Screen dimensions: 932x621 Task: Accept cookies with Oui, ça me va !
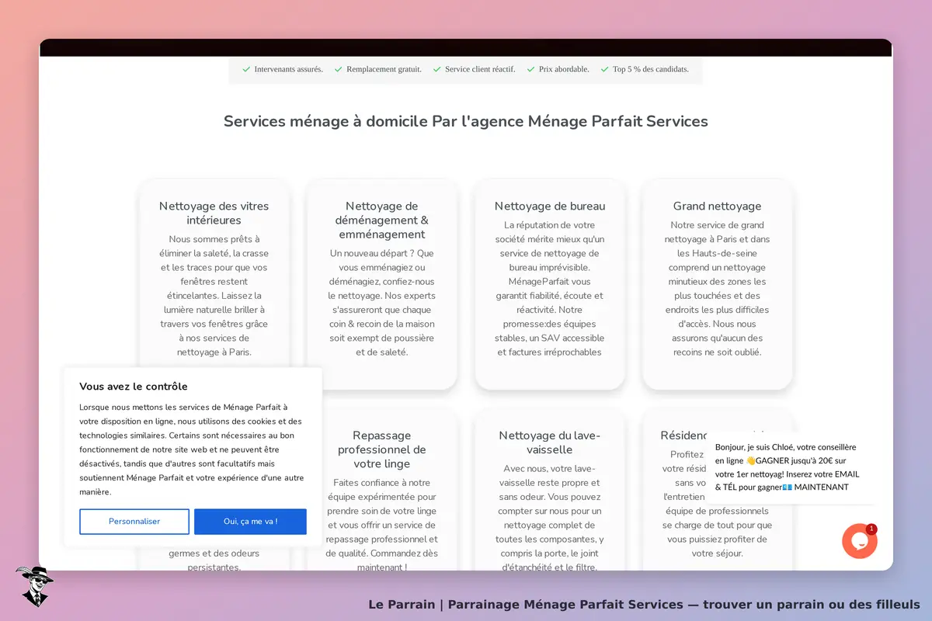coord(250,522)
